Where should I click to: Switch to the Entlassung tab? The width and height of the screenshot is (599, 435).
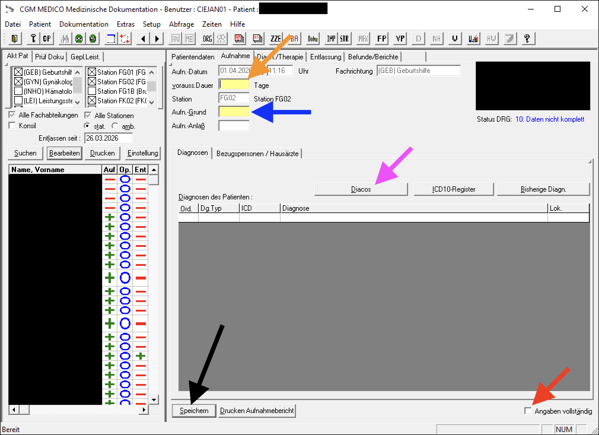click(325, 57)
